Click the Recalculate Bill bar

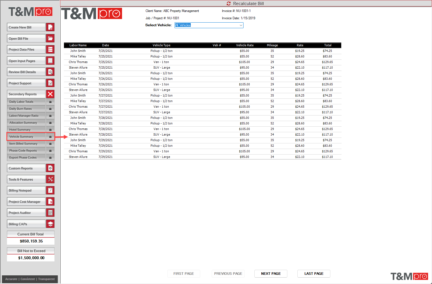(246, 3)
